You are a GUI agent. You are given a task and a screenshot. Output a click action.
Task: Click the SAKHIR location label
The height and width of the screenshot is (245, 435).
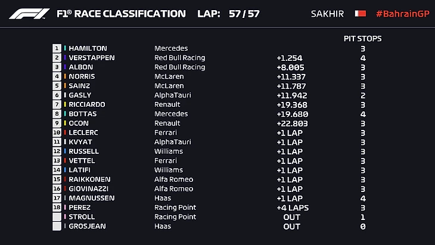click(327, 13)
